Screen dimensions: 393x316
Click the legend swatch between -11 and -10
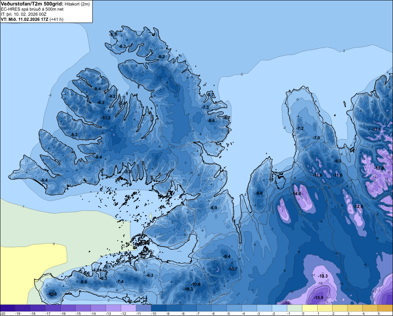143,308
